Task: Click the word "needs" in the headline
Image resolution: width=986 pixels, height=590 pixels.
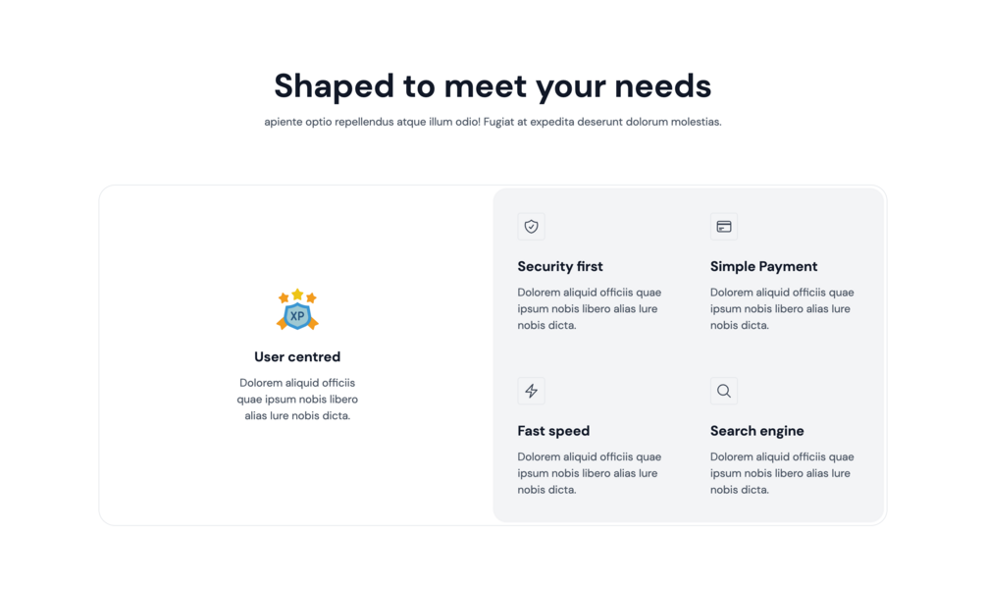Action: (x=663, y=85)
